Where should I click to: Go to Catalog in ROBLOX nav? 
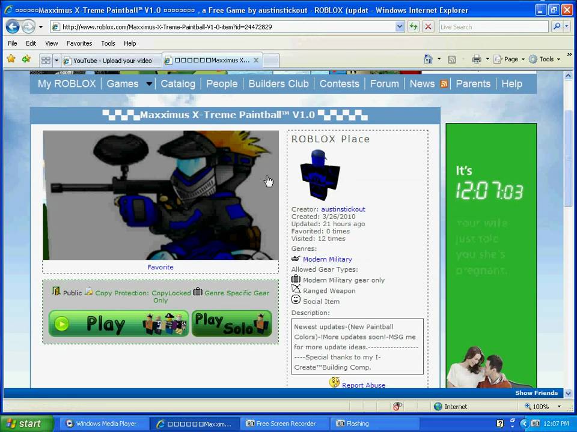tap(178, 84)
